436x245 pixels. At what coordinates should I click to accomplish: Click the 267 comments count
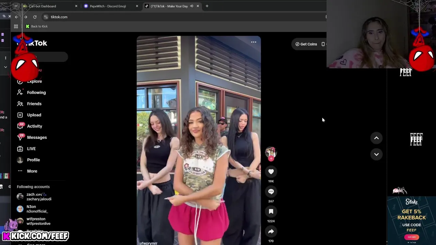[271, 201]
